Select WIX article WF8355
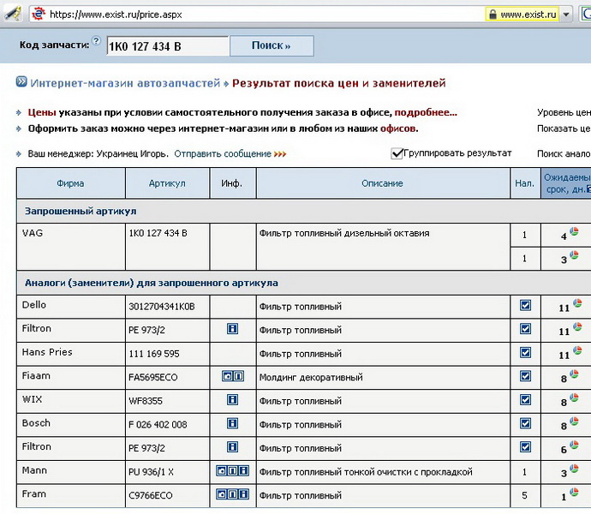Screen dimensions: 591x514 pos(146,401)
